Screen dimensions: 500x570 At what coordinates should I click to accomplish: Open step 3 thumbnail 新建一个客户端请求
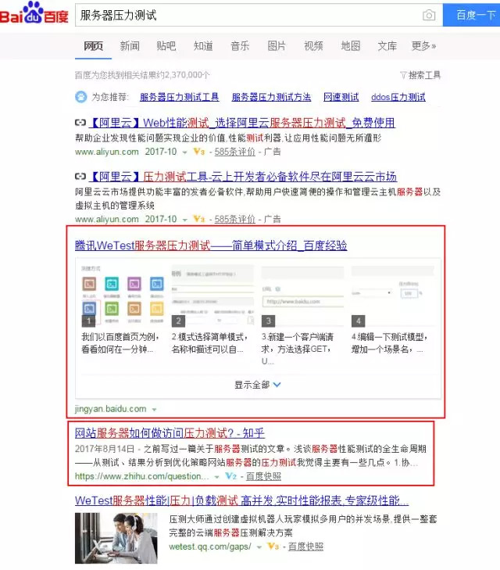(x=302, y=296)
